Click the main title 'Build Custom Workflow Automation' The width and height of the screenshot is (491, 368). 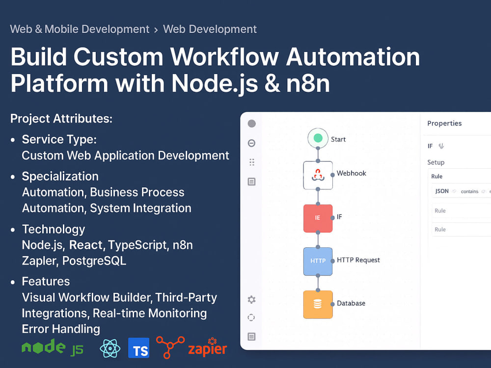[x=215, y=56]
